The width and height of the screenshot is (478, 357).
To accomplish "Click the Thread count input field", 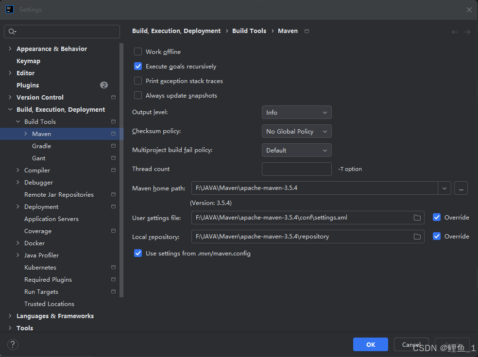I will click(297, 169).
